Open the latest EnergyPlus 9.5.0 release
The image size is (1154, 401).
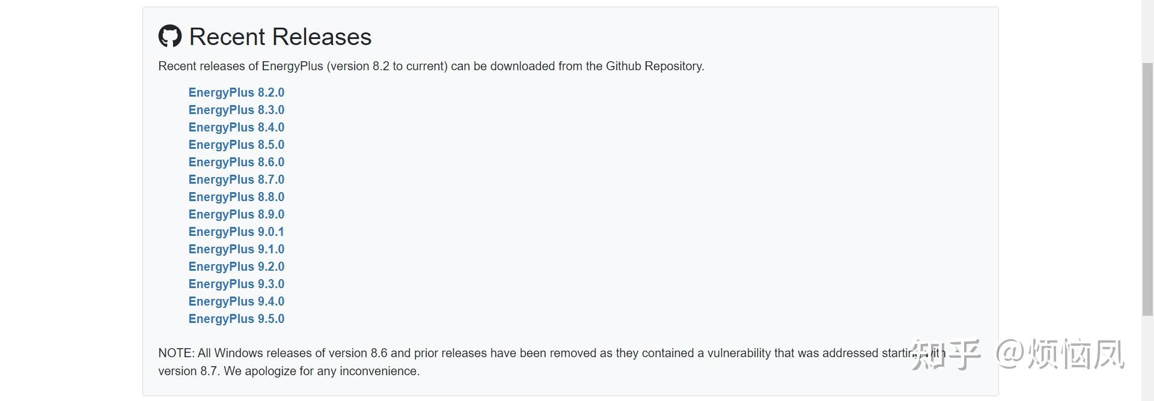pos(236,319)
